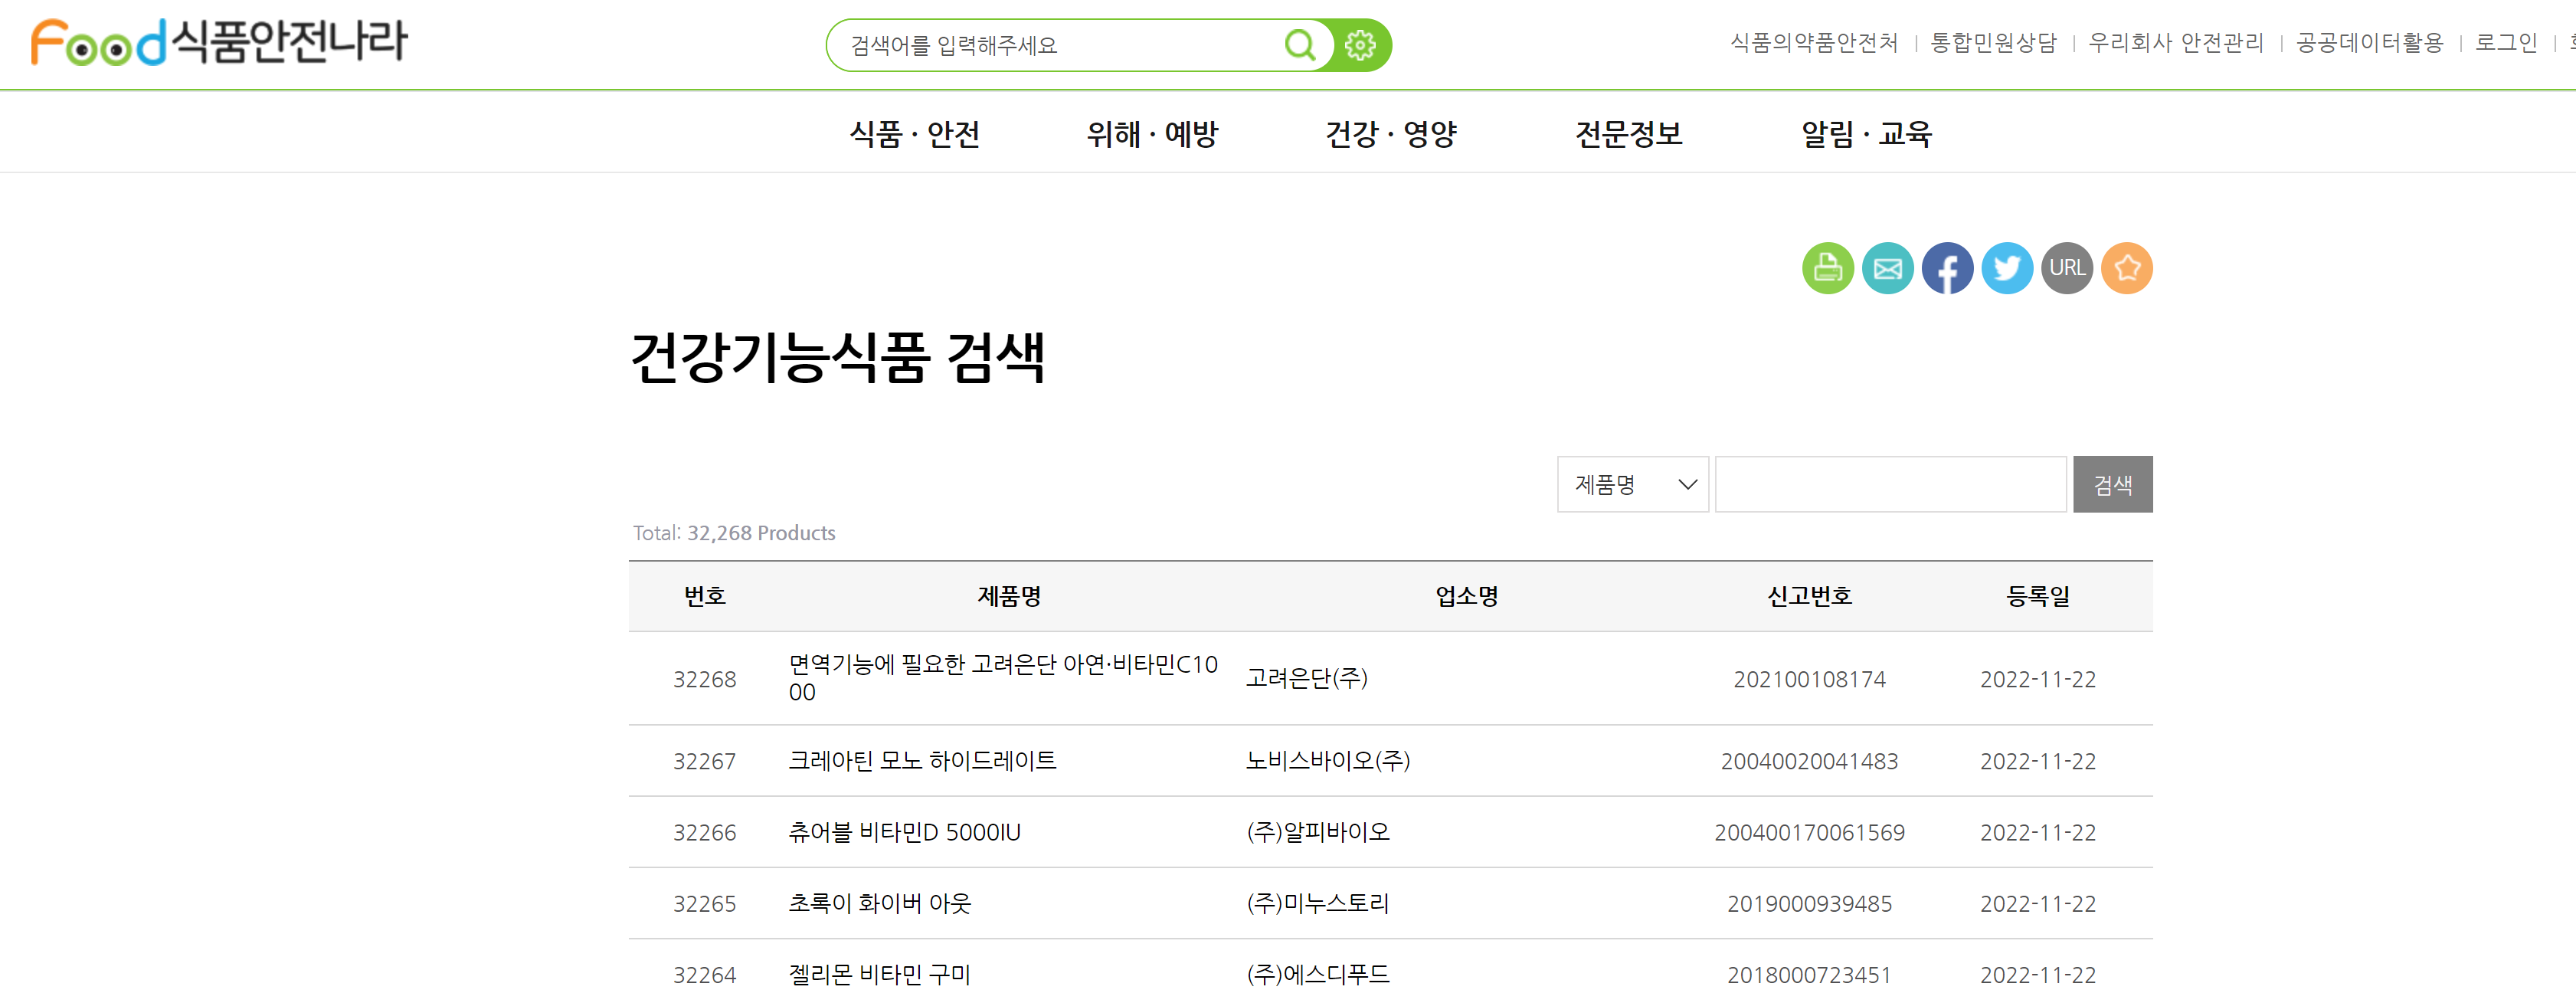Open the 위해·예방 menu

click(1152, 134)
